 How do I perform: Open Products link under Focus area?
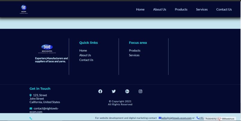(x=135, y=51)
